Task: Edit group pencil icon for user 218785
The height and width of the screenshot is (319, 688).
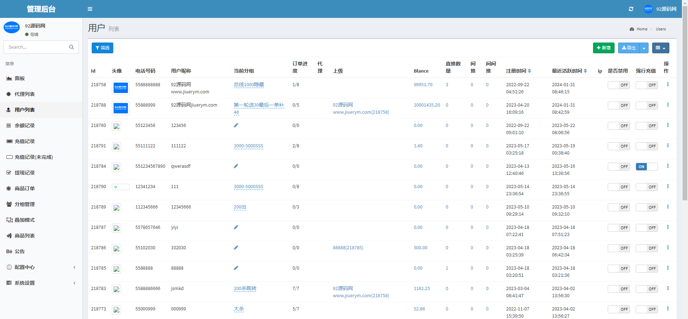Action: click(x=236, y=268)
